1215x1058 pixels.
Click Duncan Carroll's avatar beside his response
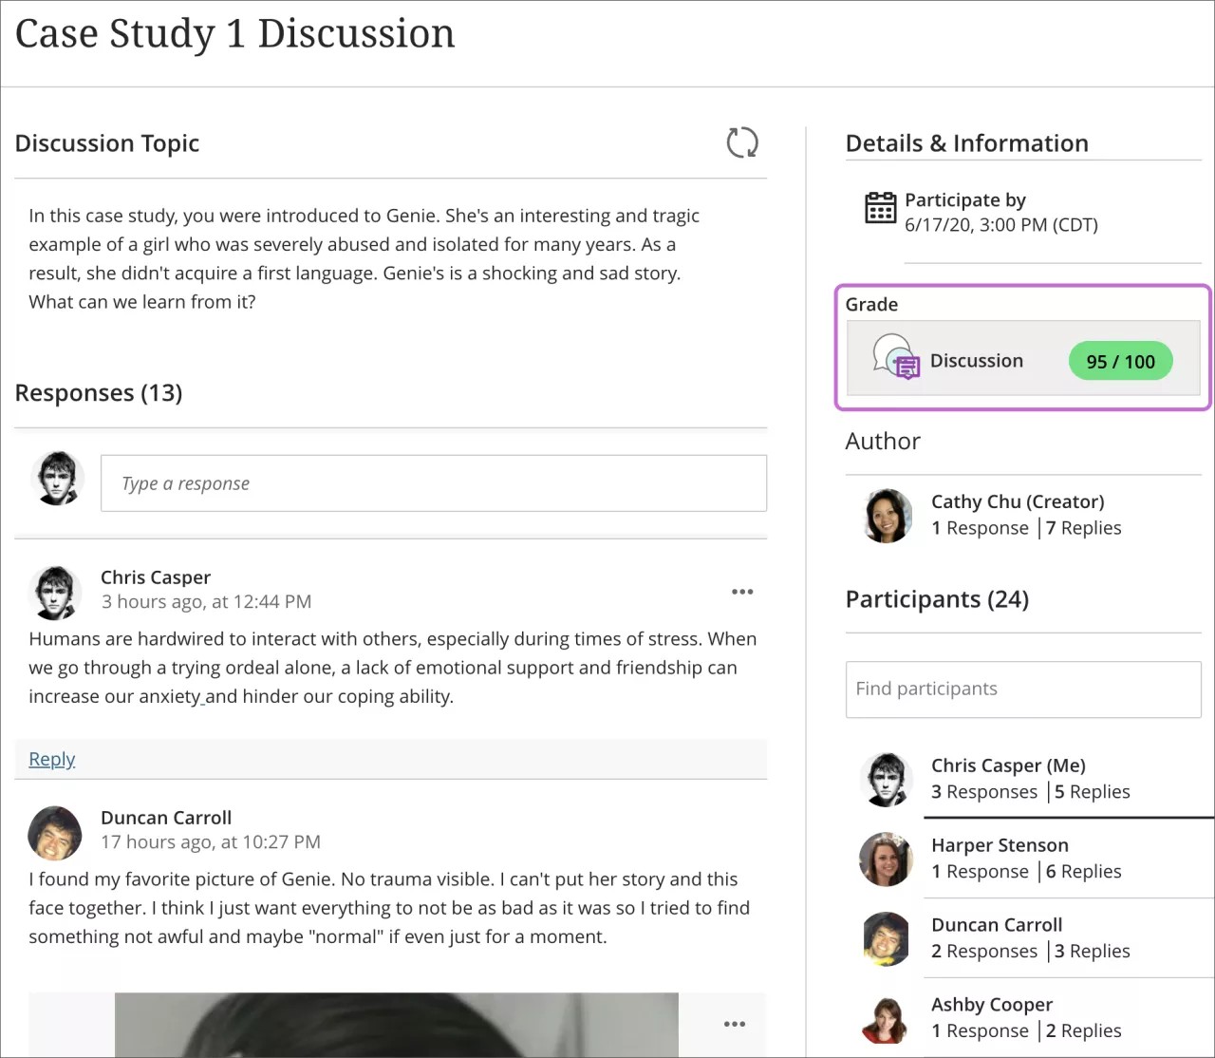pos(55,833)
